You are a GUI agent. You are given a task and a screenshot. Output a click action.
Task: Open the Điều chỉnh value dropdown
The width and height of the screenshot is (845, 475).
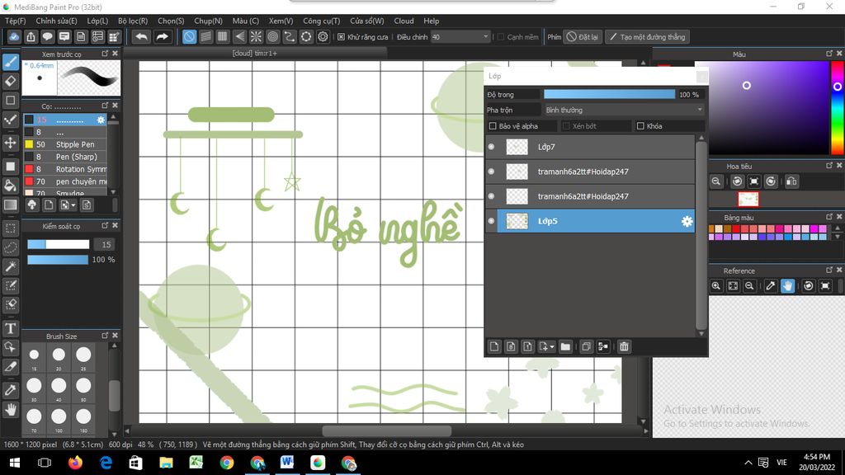(x=460, y=37)
